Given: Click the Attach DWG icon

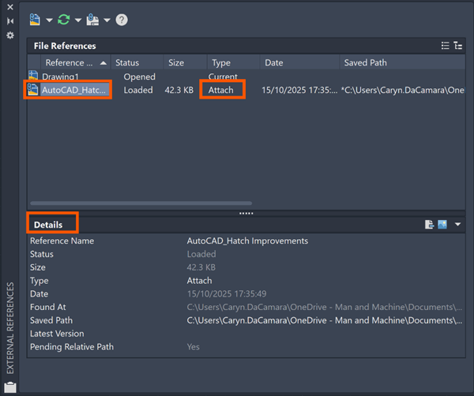Looking at the screenshot, I should (x=34, y=19).
